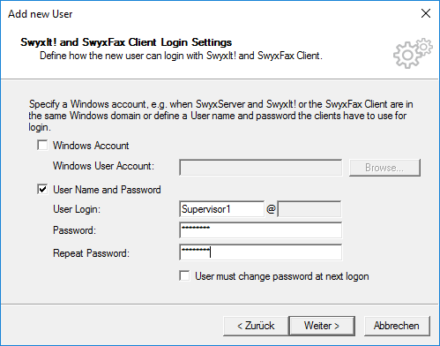The image size is (440, 346).
Task: Enable the Windows Account checkbox
Action: coord(42,146)
